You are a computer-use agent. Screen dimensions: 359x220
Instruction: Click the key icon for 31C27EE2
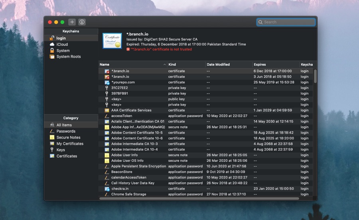pyautogui.click(x=107, y=88)
